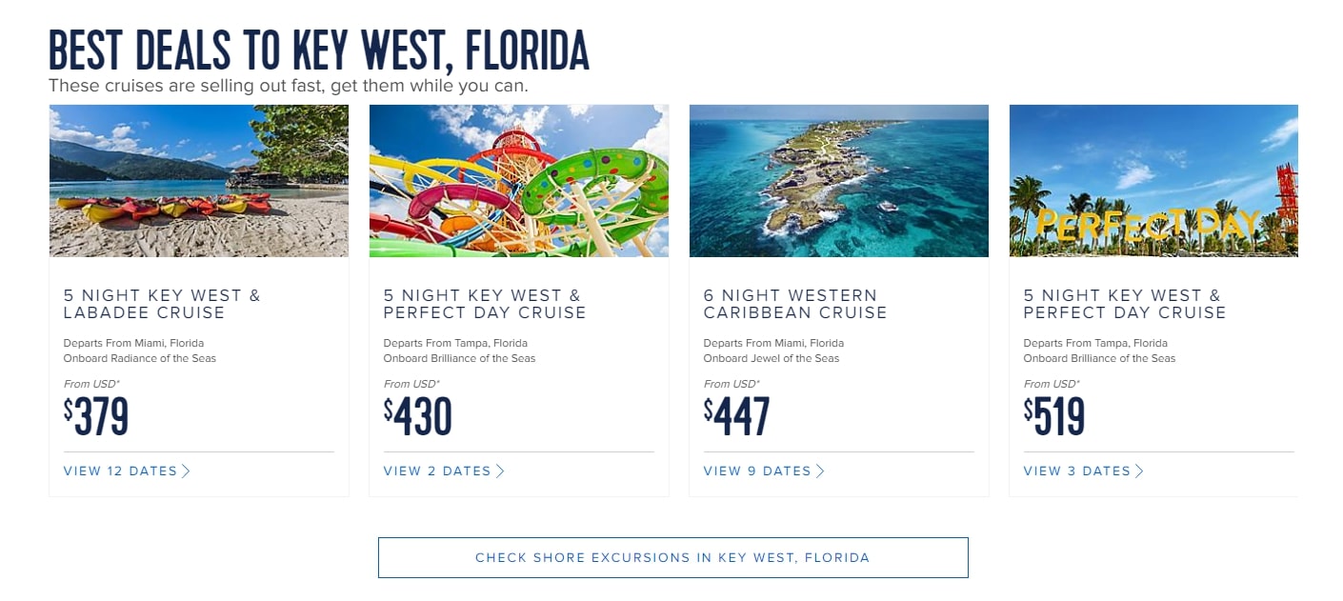The image size is (1343, 601).
Task: Open the 5 Night Key West & Labadee Cruise title
Action: (x=162, y=304)
